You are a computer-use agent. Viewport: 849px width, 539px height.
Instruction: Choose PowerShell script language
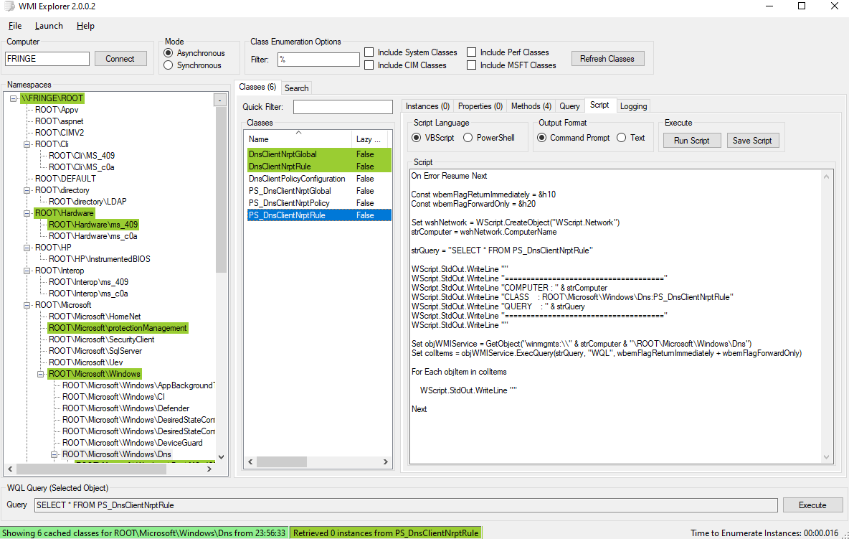[x=468, y=138]
